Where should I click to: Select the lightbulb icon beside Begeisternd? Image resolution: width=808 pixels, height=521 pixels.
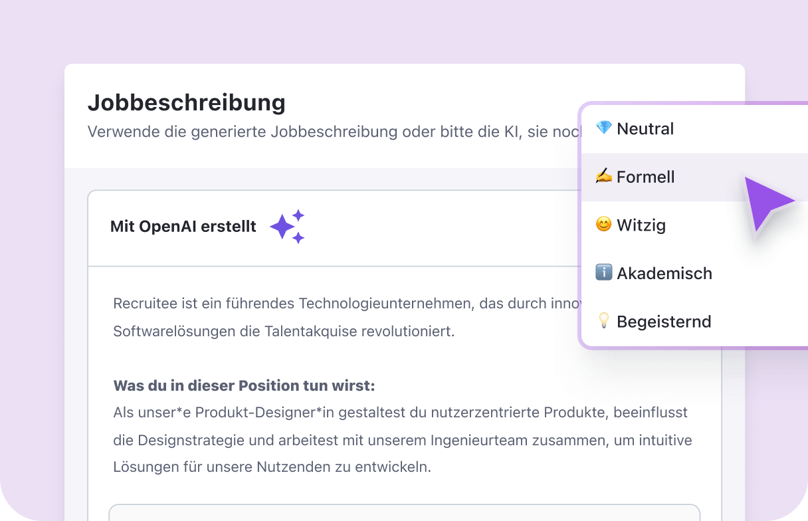point(603,321)
